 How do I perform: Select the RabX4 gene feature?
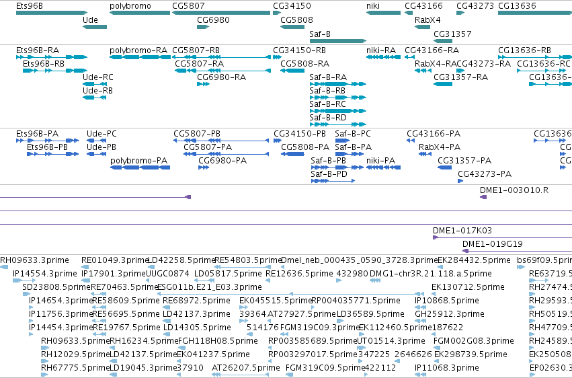pos(422,27)
